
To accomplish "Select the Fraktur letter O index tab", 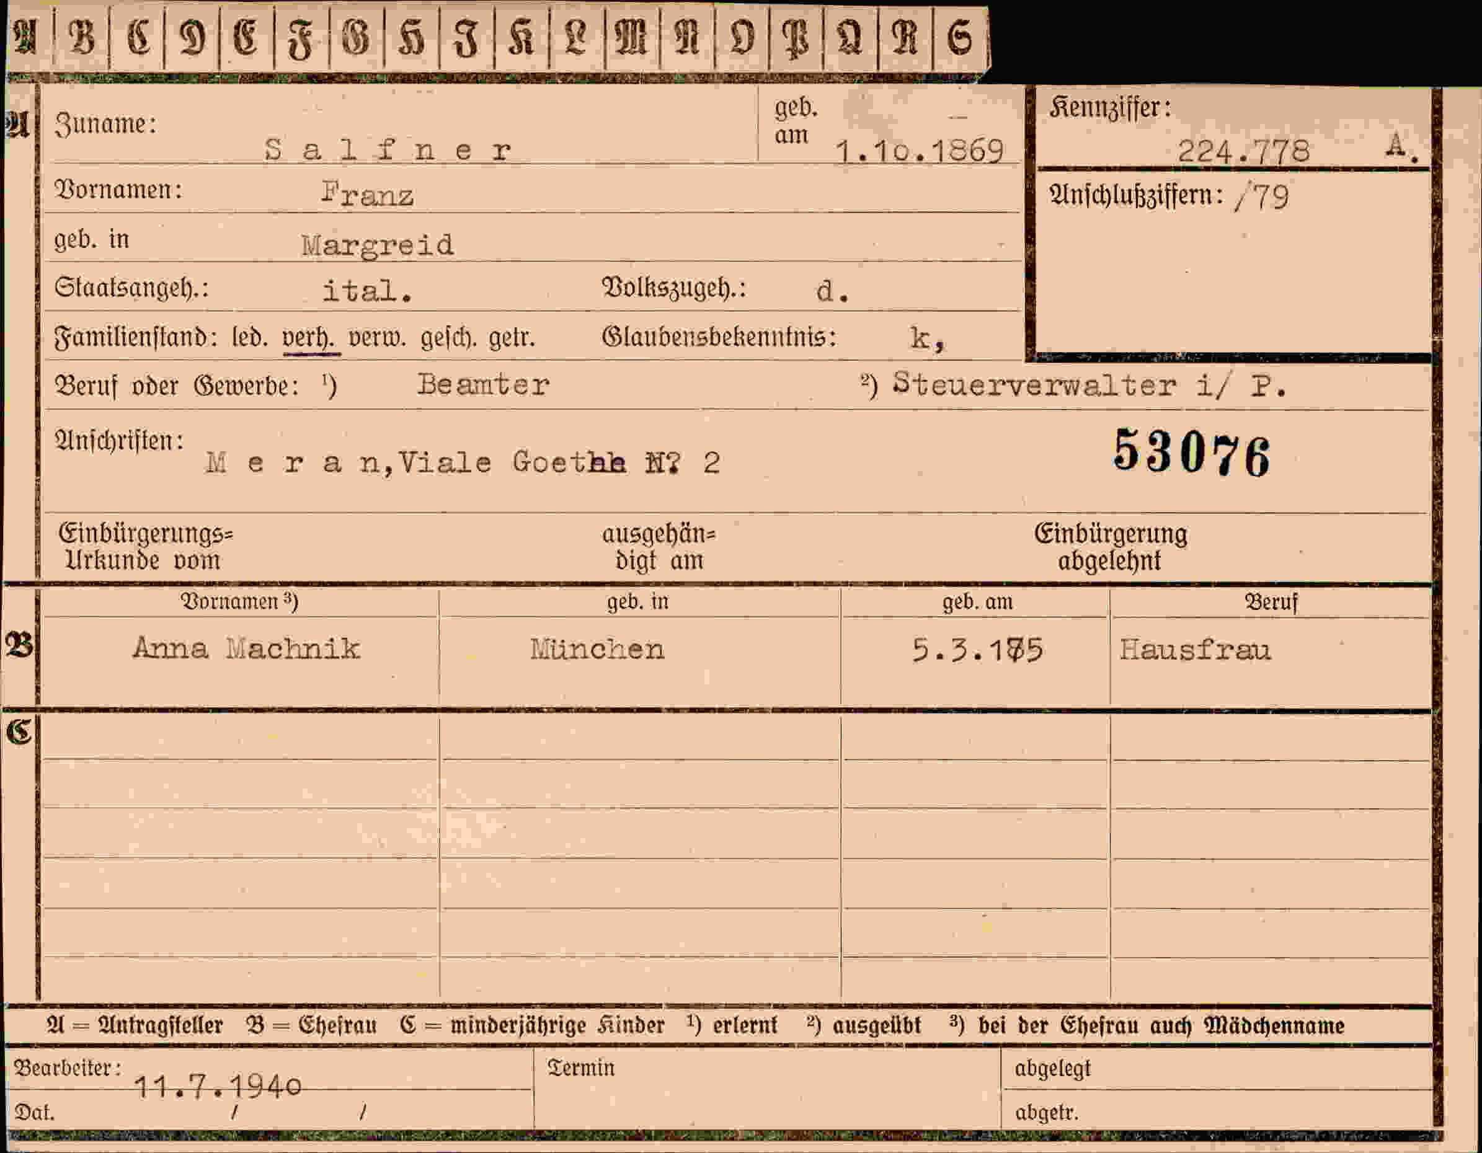I will click(x=742, y=37).
